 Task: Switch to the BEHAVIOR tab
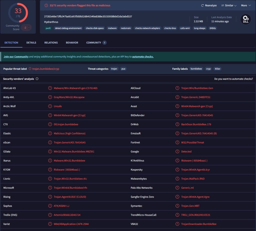[72, 43]
